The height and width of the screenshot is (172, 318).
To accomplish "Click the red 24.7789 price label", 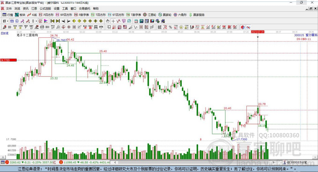I will pos(8,60).
